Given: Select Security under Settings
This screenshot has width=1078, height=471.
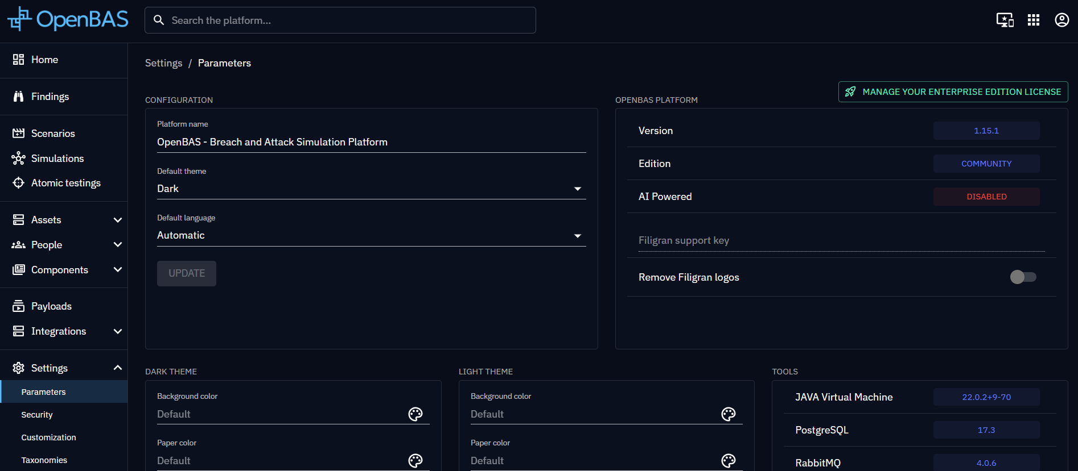Looking at the screenshot, I should (37, 415).
